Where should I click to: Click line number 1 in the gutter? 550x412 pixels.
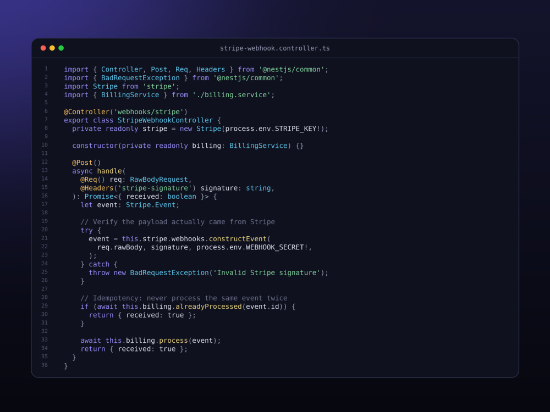(46, 69)
